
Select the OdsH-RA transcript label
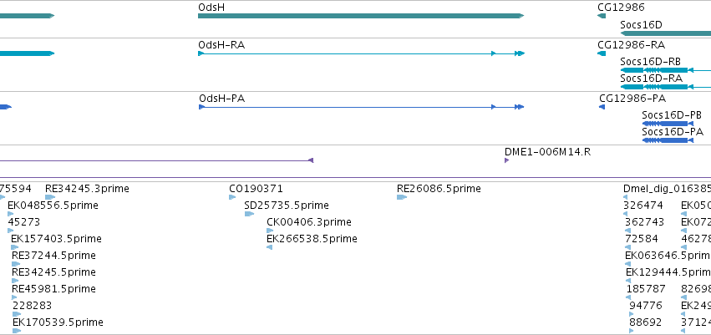coord(221,45)
